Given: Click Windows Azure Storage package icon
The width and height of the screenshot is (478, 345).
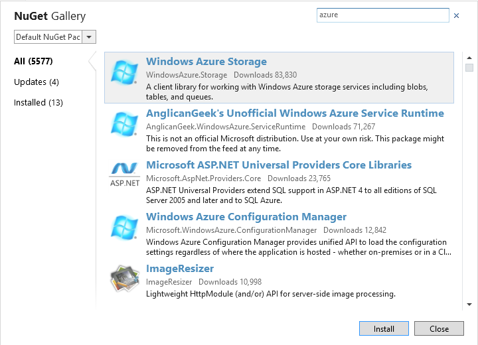Looking at the screenshot, I should pyautogui.click(x=124, y=72).
